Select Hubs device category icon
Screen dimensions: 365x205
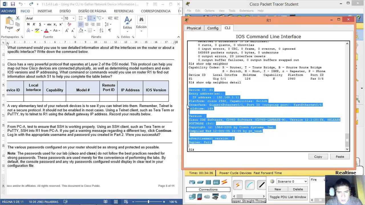point(208,182)
